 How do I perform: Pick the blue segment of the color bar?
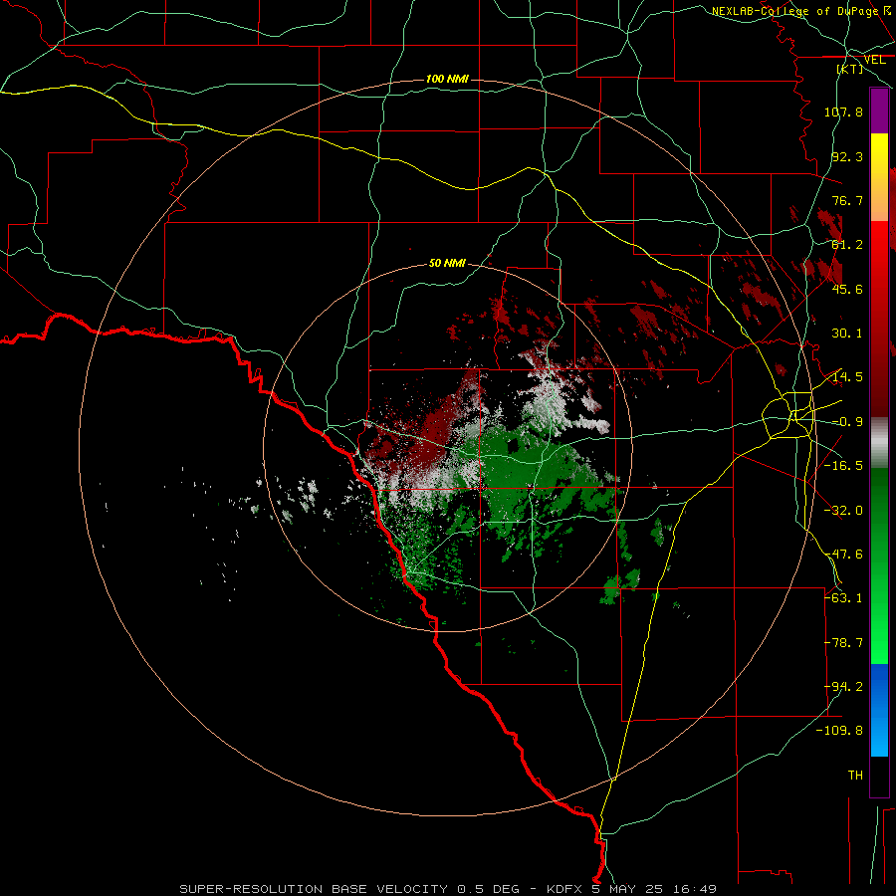(x=879, y=710)
